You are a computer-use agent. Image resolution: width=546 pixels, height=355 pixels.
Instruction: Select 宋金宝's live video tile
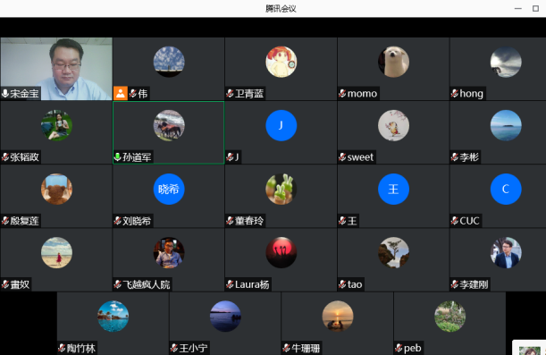(x=56, y=69)
